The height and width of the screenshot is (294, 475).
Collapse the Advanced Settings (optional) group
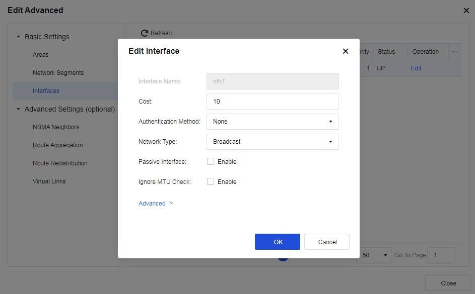pos(19,109)
